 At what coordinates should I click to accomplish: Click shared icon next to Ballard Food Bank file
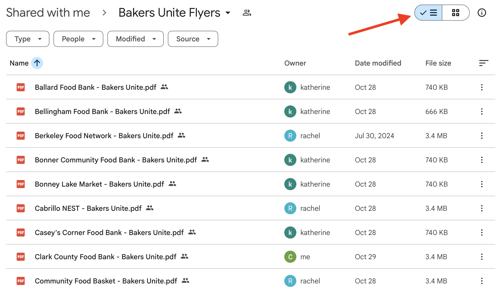coord(164,87)
